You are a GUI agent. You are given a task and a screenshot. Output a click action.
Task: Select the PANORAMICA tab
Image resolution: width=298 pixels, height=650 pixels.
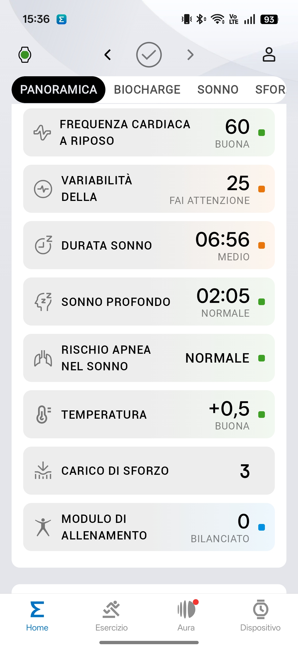58,90
